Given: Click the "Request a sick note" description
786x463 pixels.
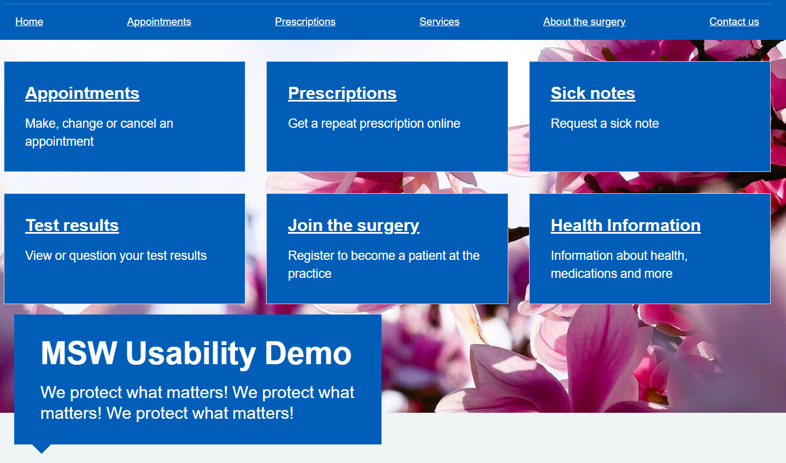Looking at the screenshot, I should coord(605,123).
